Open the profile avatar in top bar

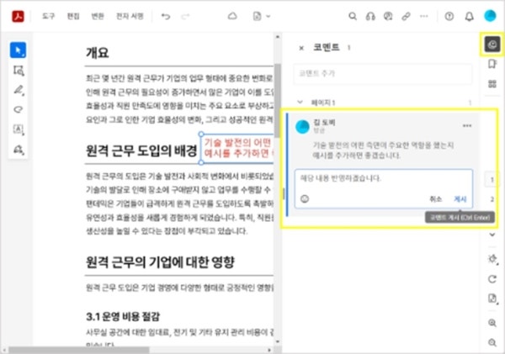pos(490,16)
